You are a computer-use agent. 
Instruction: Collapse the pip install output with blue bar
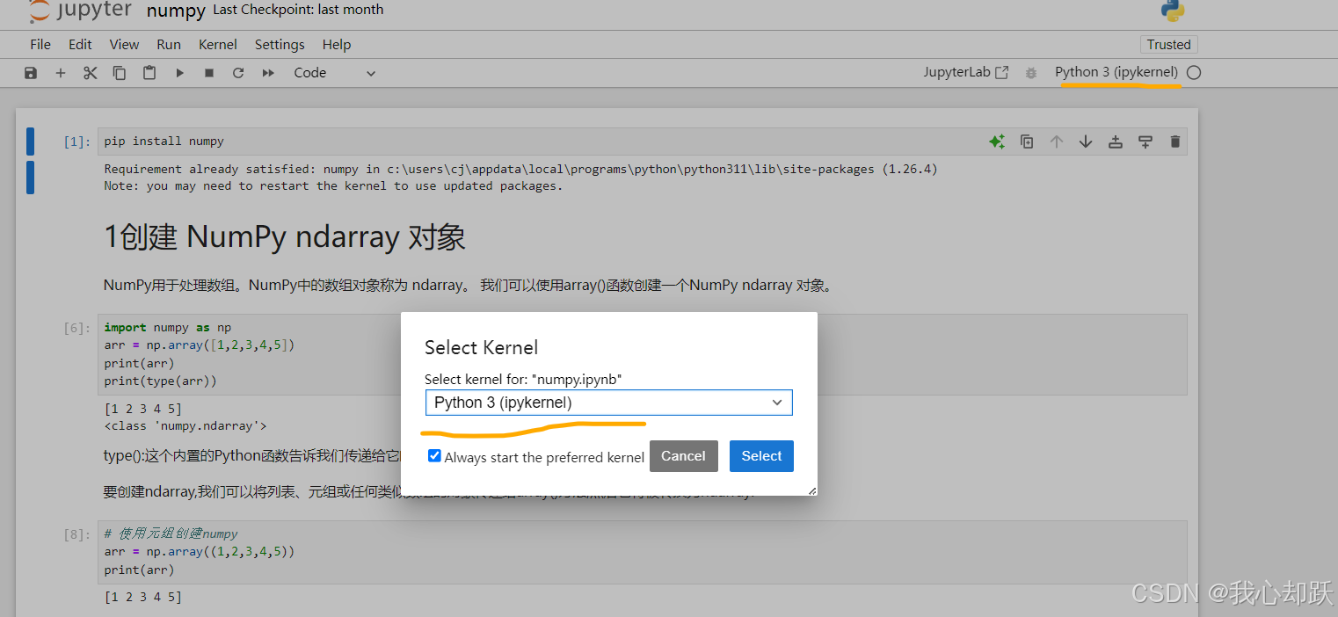tap(30, 177)
